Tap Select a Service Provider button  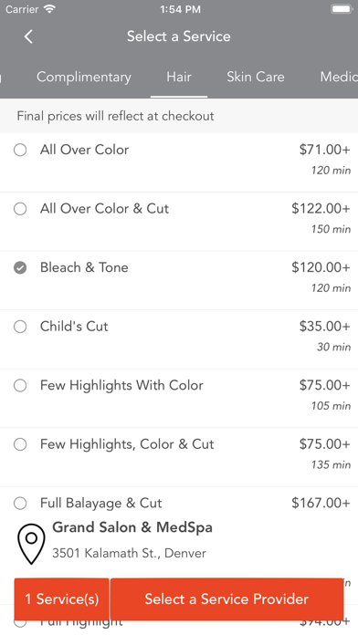tap(226, 599)
